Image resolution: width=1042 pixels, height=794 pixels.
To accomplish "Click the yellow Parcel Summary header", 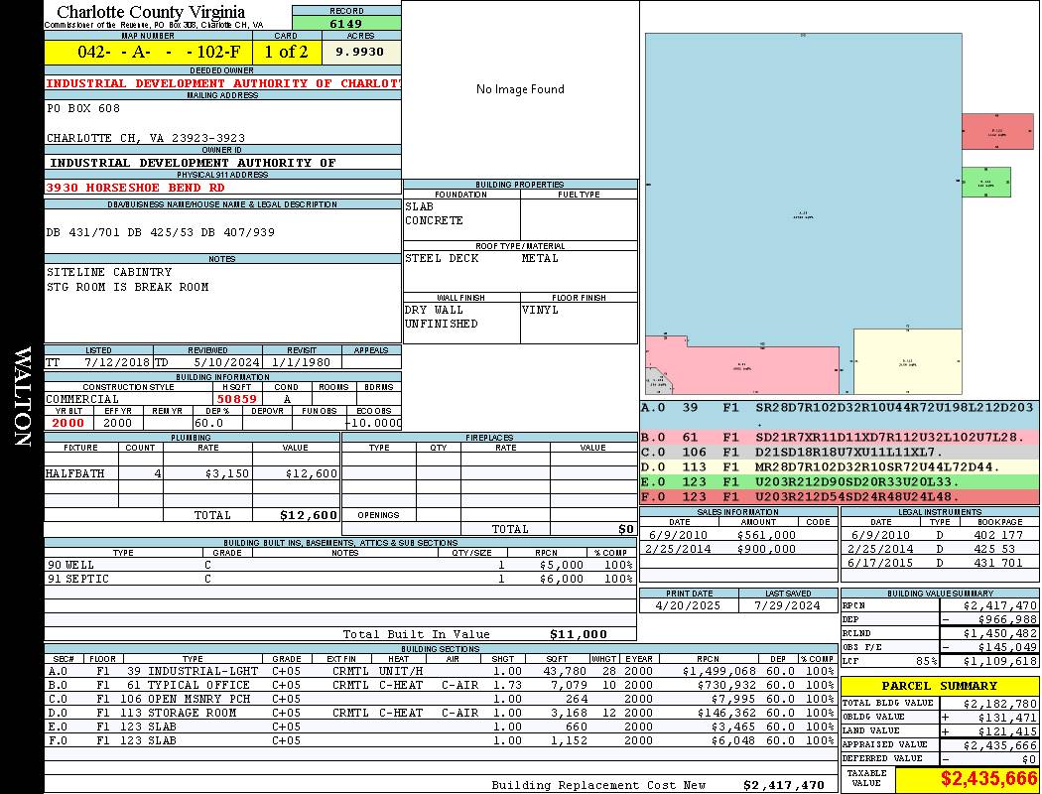I will point(939,686).
